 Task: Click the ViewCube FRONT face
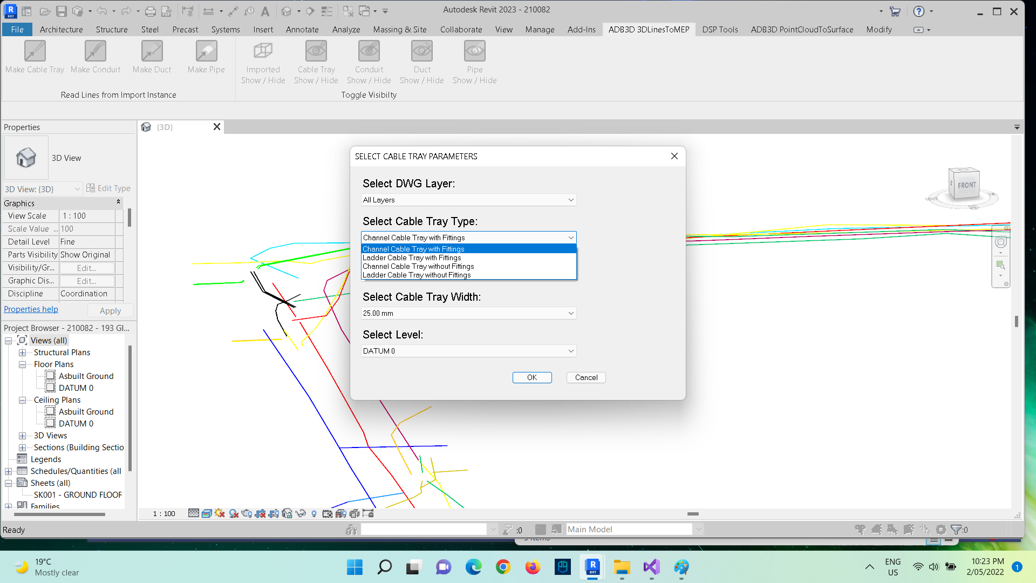coord(966,185)
